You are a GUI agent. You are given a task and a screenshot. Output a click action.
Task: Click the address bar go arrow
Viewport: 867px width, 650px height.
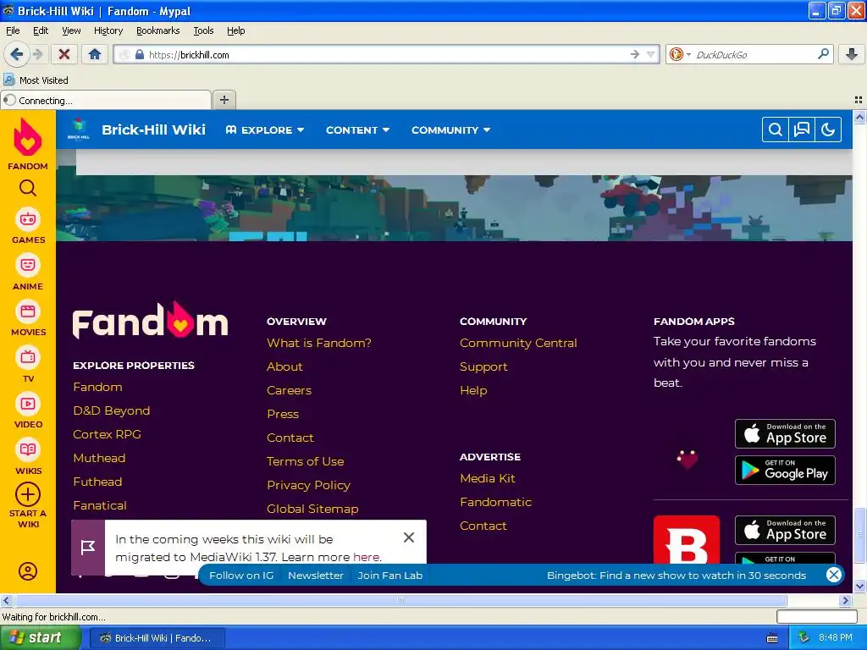(x=635, y=54)
